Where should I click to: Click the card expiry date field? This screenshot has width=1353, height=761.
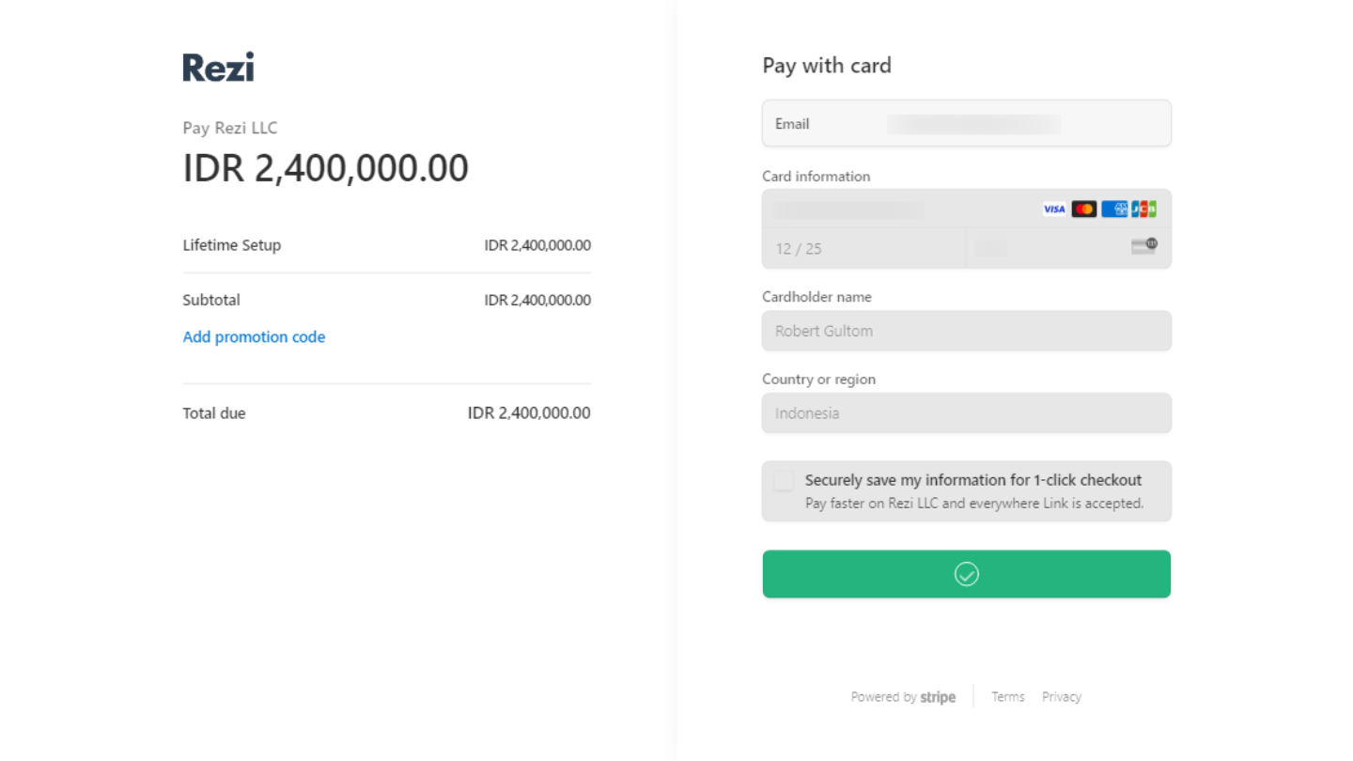pos(863,249)
